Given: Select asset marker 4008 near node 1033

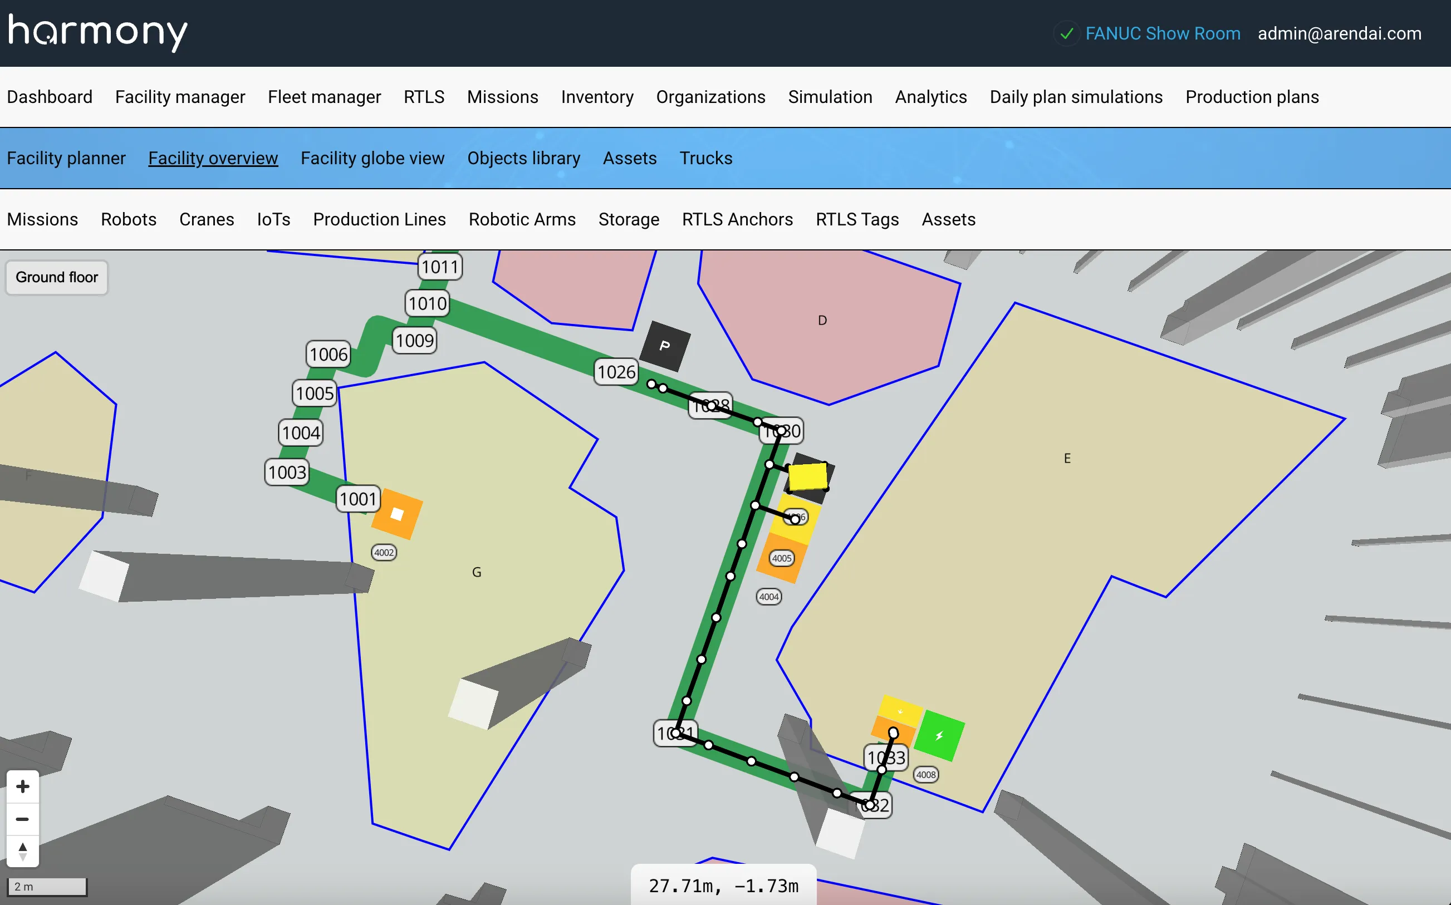Looking at the screenshot, I should pyautogui.click(x=925, y=775).
